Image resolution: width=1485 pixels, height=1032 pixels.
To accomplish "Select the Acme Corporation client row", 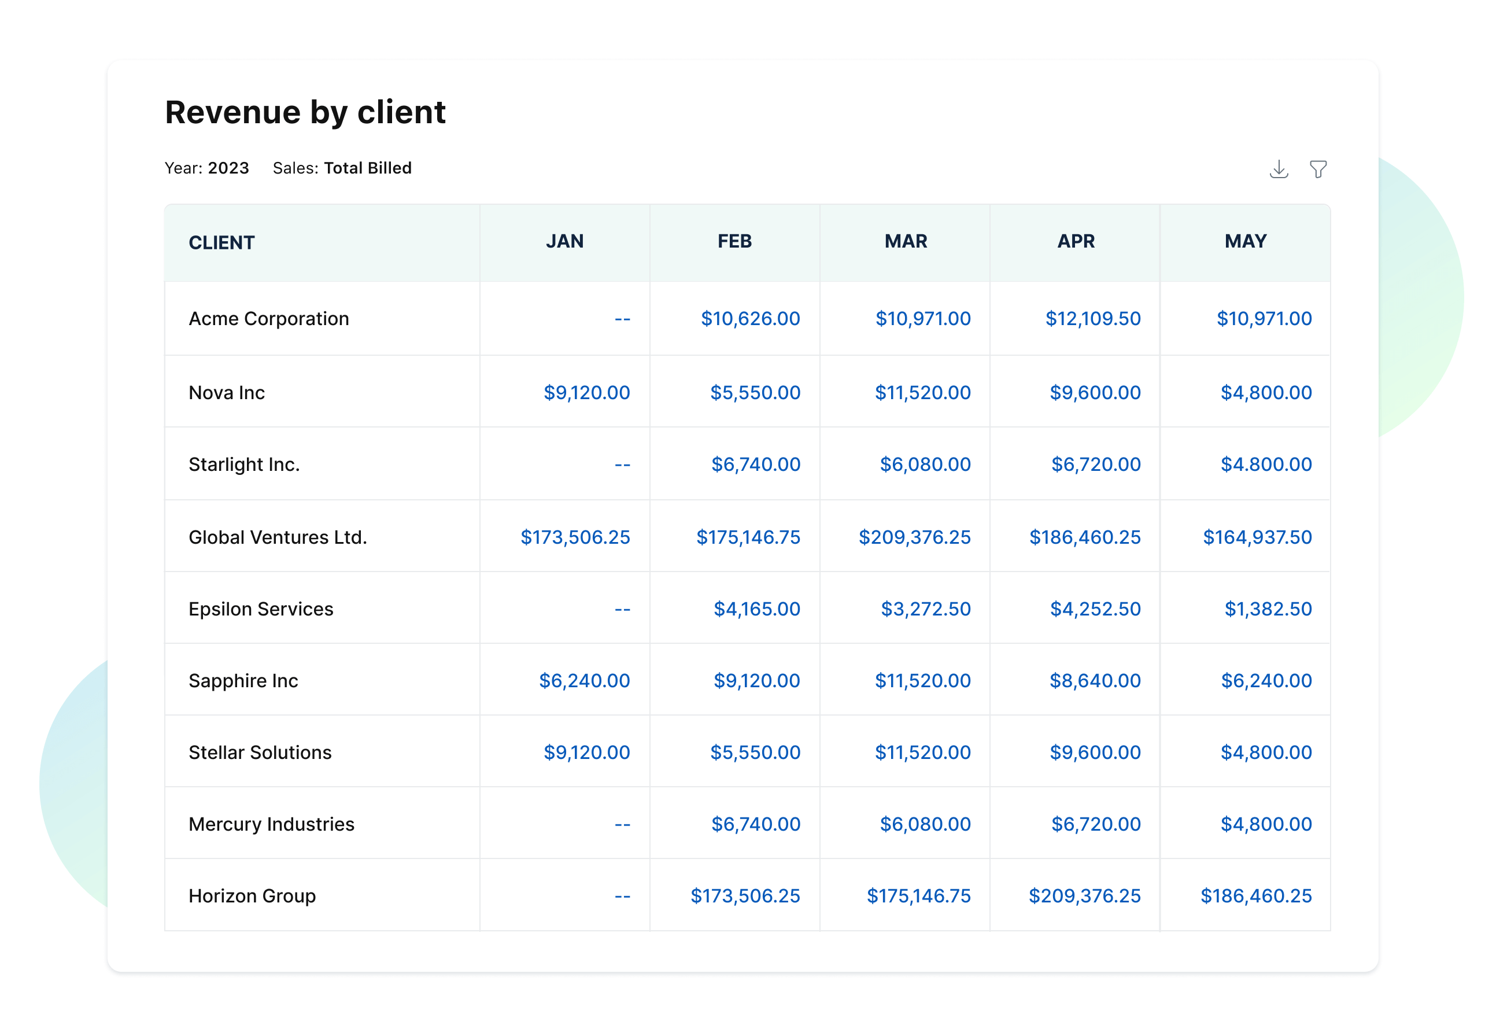I will [x=747, y=318].
